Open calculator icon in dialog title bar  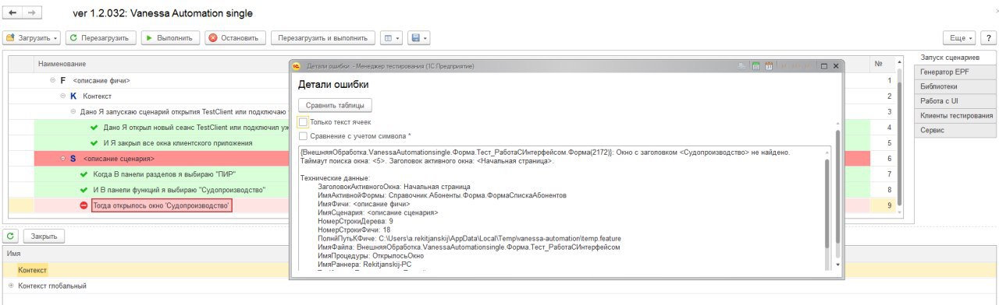755,67
